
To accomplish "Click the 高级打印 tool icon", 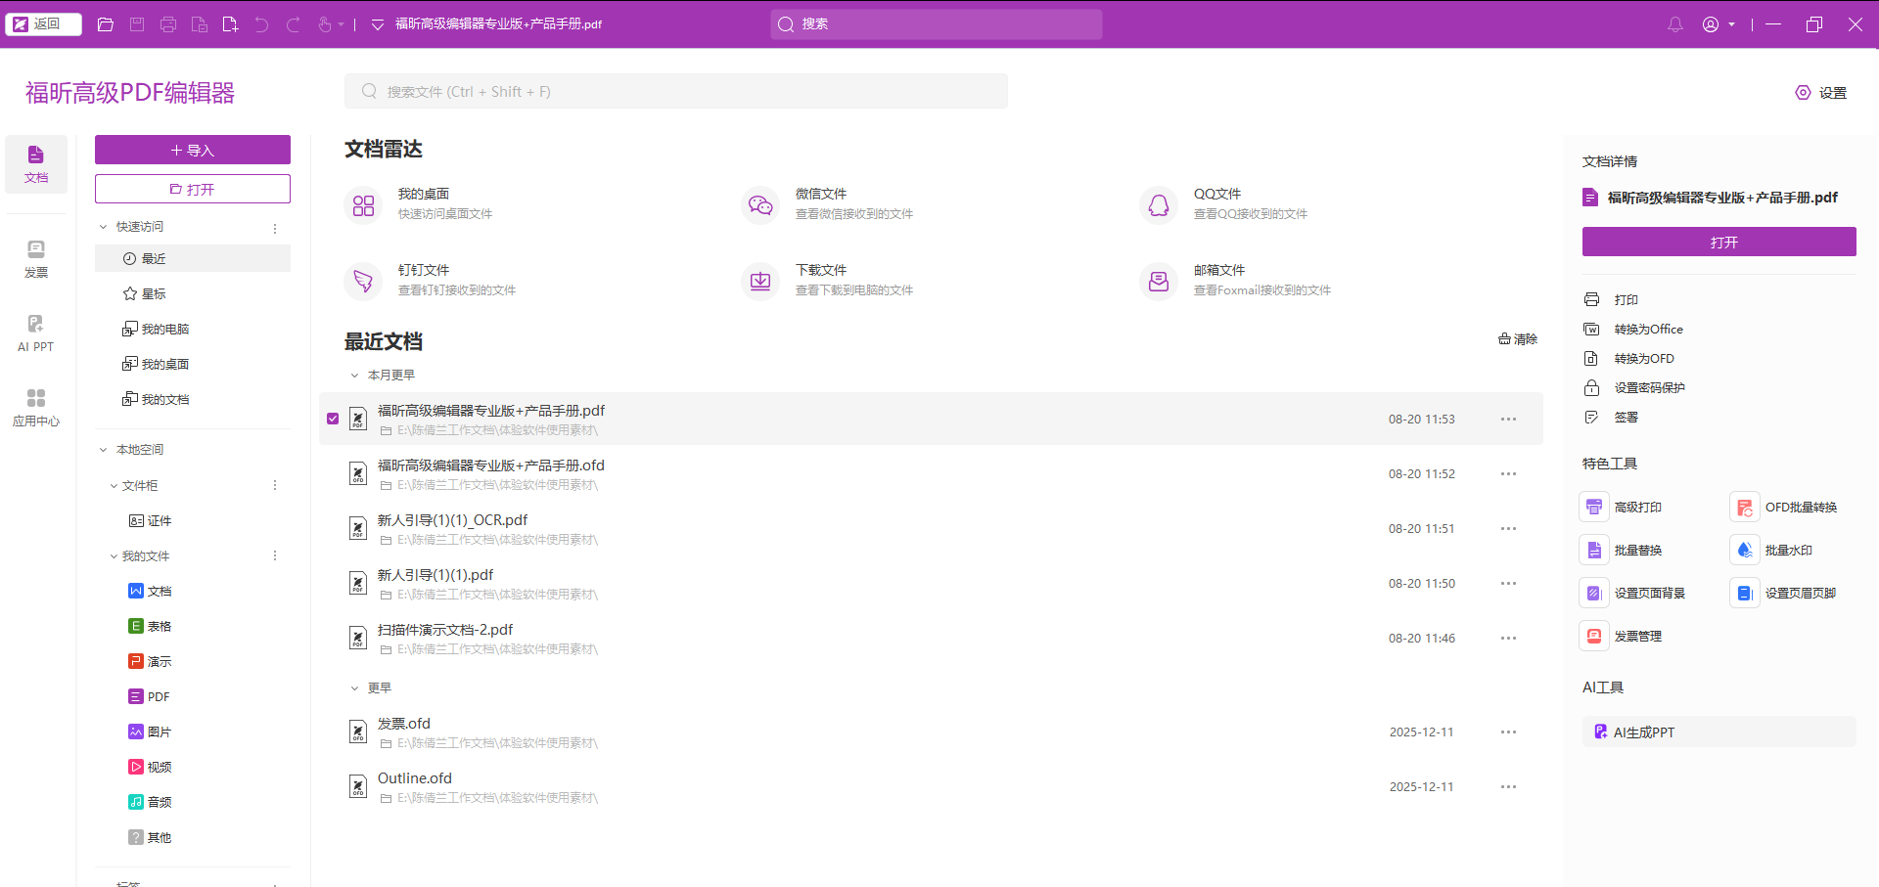I will coord(1594,507).
